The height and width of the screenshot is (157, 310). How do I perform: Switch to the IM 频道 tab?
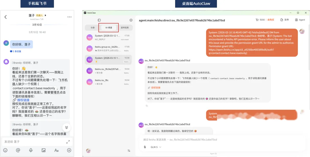[x=108, y=28]
